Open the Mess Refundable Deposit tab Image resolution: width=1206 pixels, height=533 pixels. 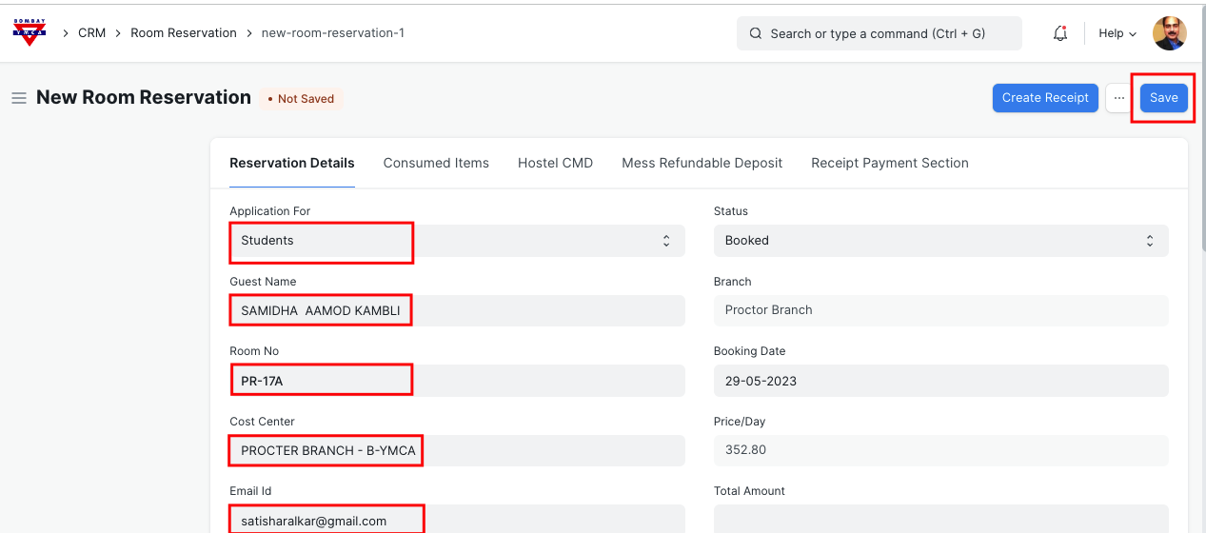click(x=702, y=163)
